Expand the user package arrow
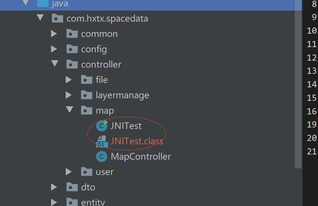318x206 pixels. 69,172
